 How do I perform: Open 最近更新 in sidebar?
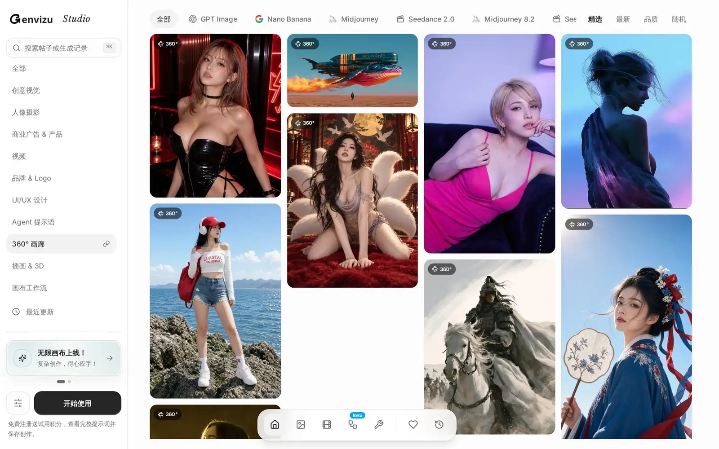[x=61, y=312]
